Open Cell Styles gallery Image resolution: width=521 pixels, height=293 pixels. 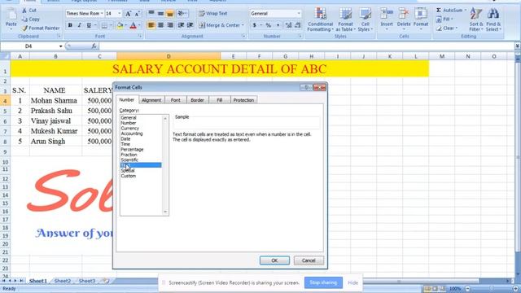point(366,20)
